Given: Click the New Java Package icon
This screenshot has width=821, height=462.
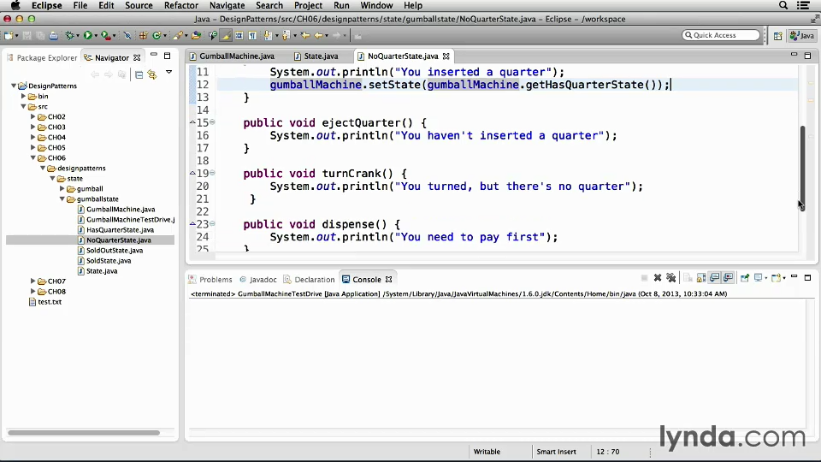Looking at the screenshot, I should point(143,36).
